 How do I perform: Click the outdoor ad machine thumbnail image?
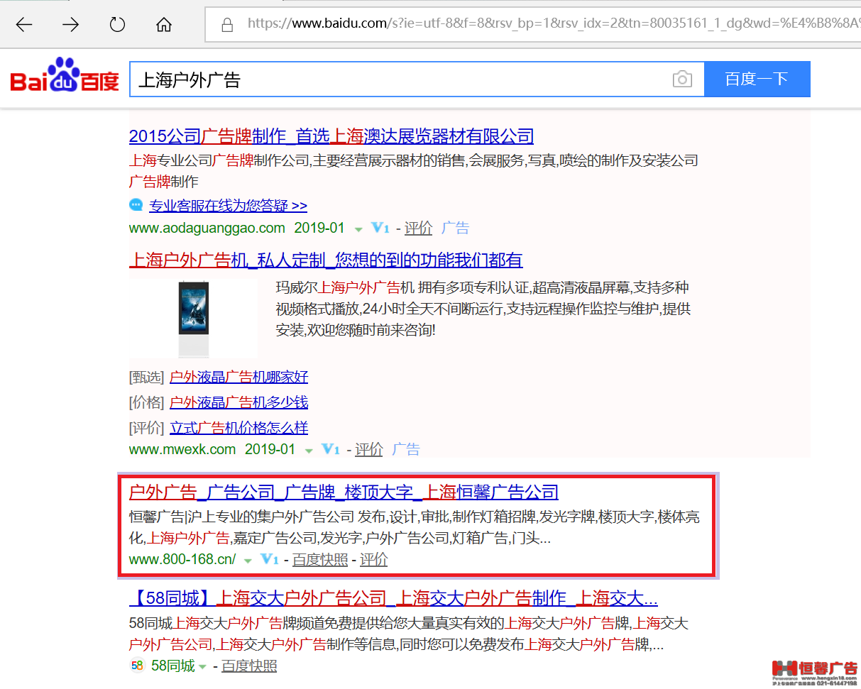[x=193, y=319]
